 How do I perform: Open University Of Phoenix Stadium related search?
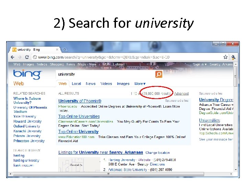[30, 110]
